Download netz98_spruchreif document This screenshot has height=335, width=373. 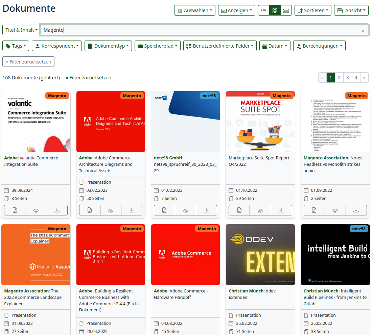pyautogui.click(x=207, y=210)
